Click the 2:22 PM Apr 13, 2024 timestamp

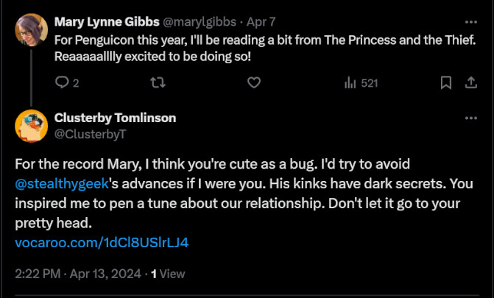click(x=78, y=274)
